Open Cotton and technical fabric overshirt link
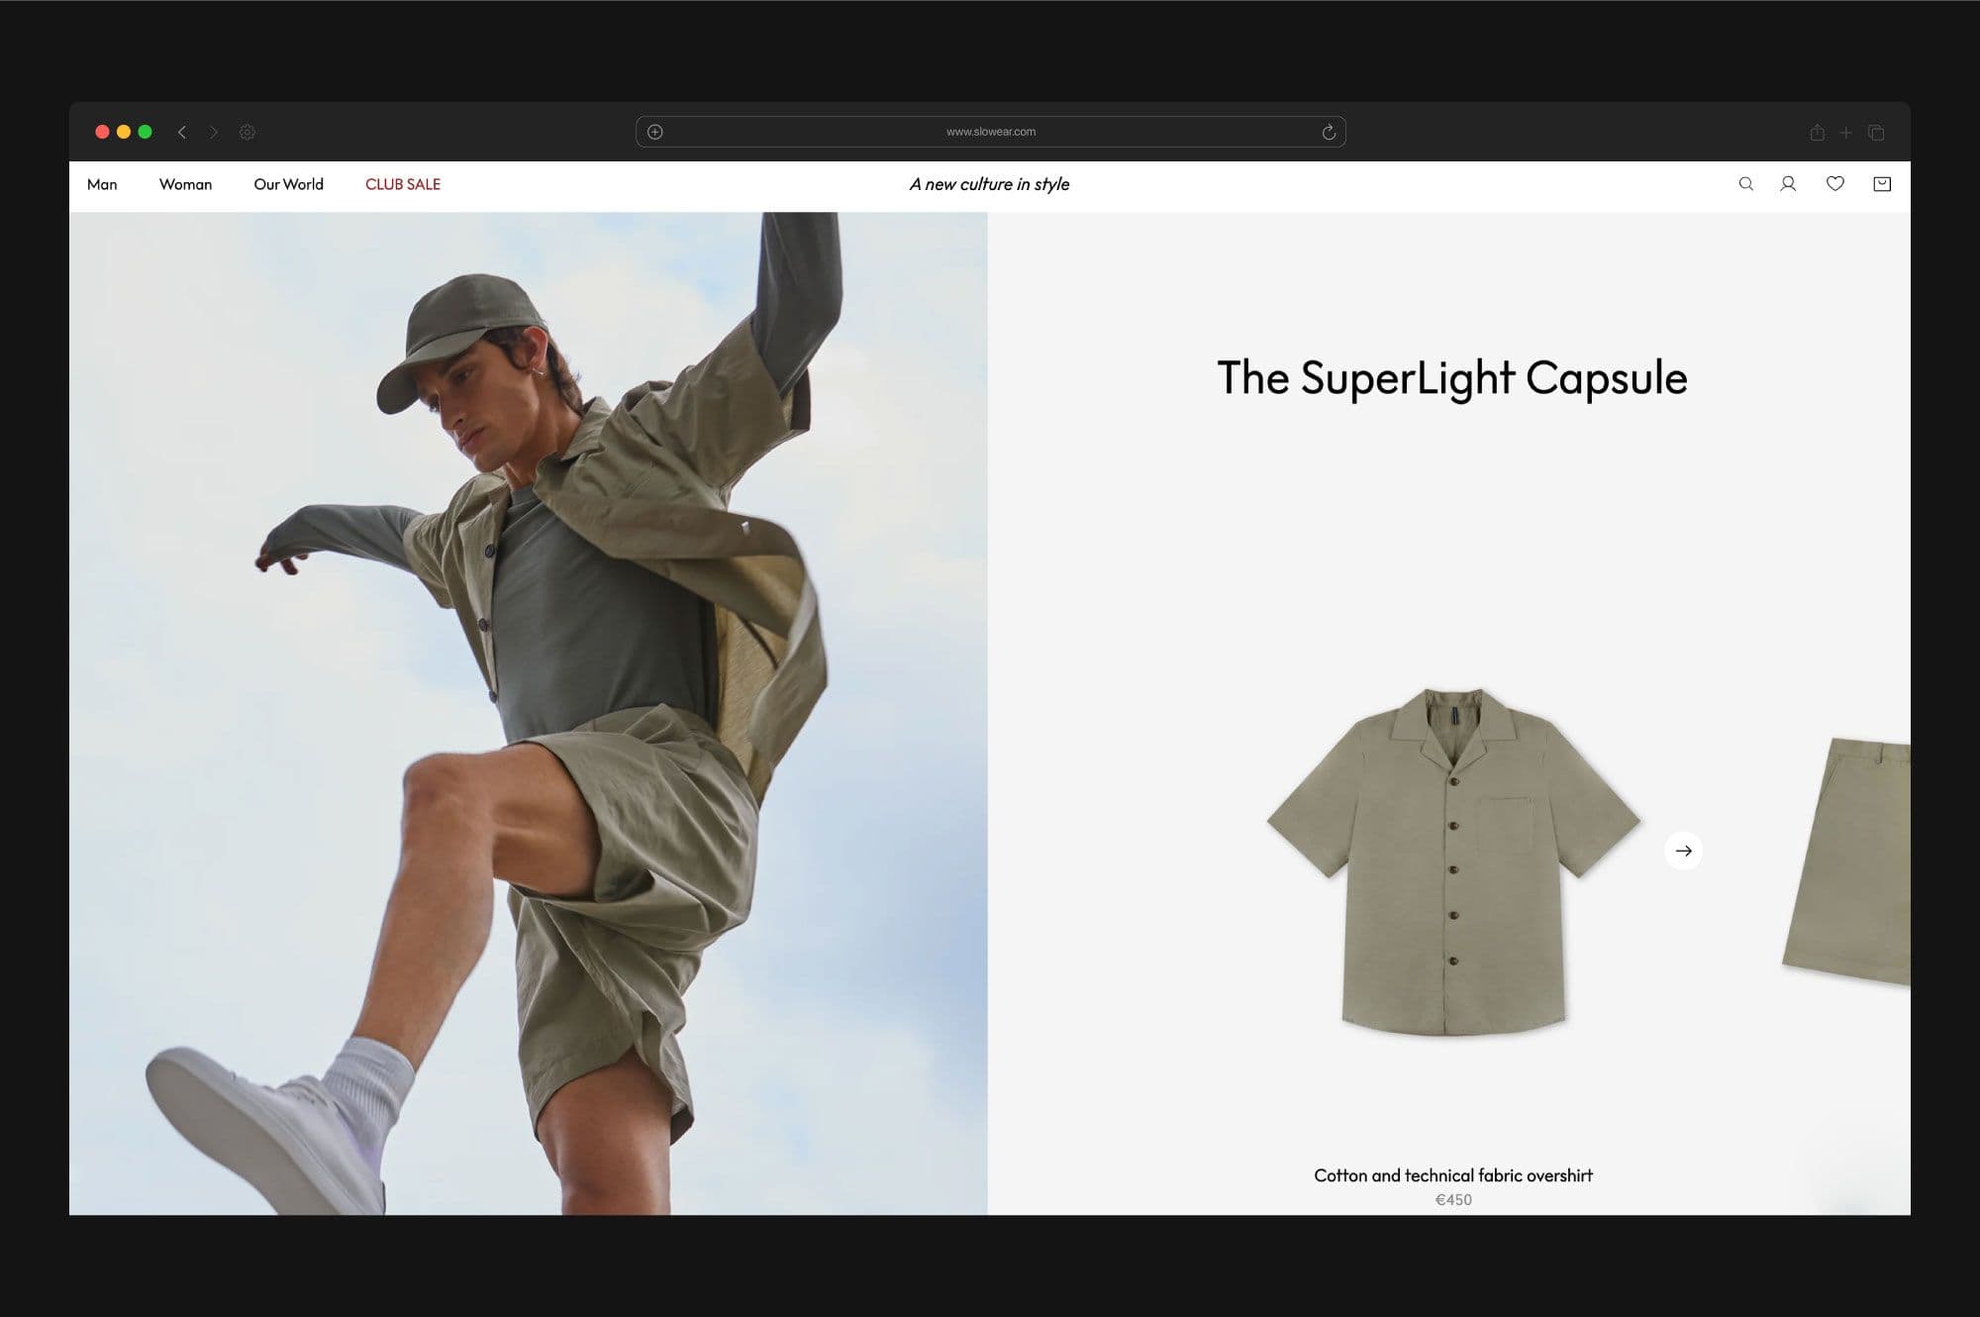The image size is (1980, 1317). click(x=1452, y=1175)
